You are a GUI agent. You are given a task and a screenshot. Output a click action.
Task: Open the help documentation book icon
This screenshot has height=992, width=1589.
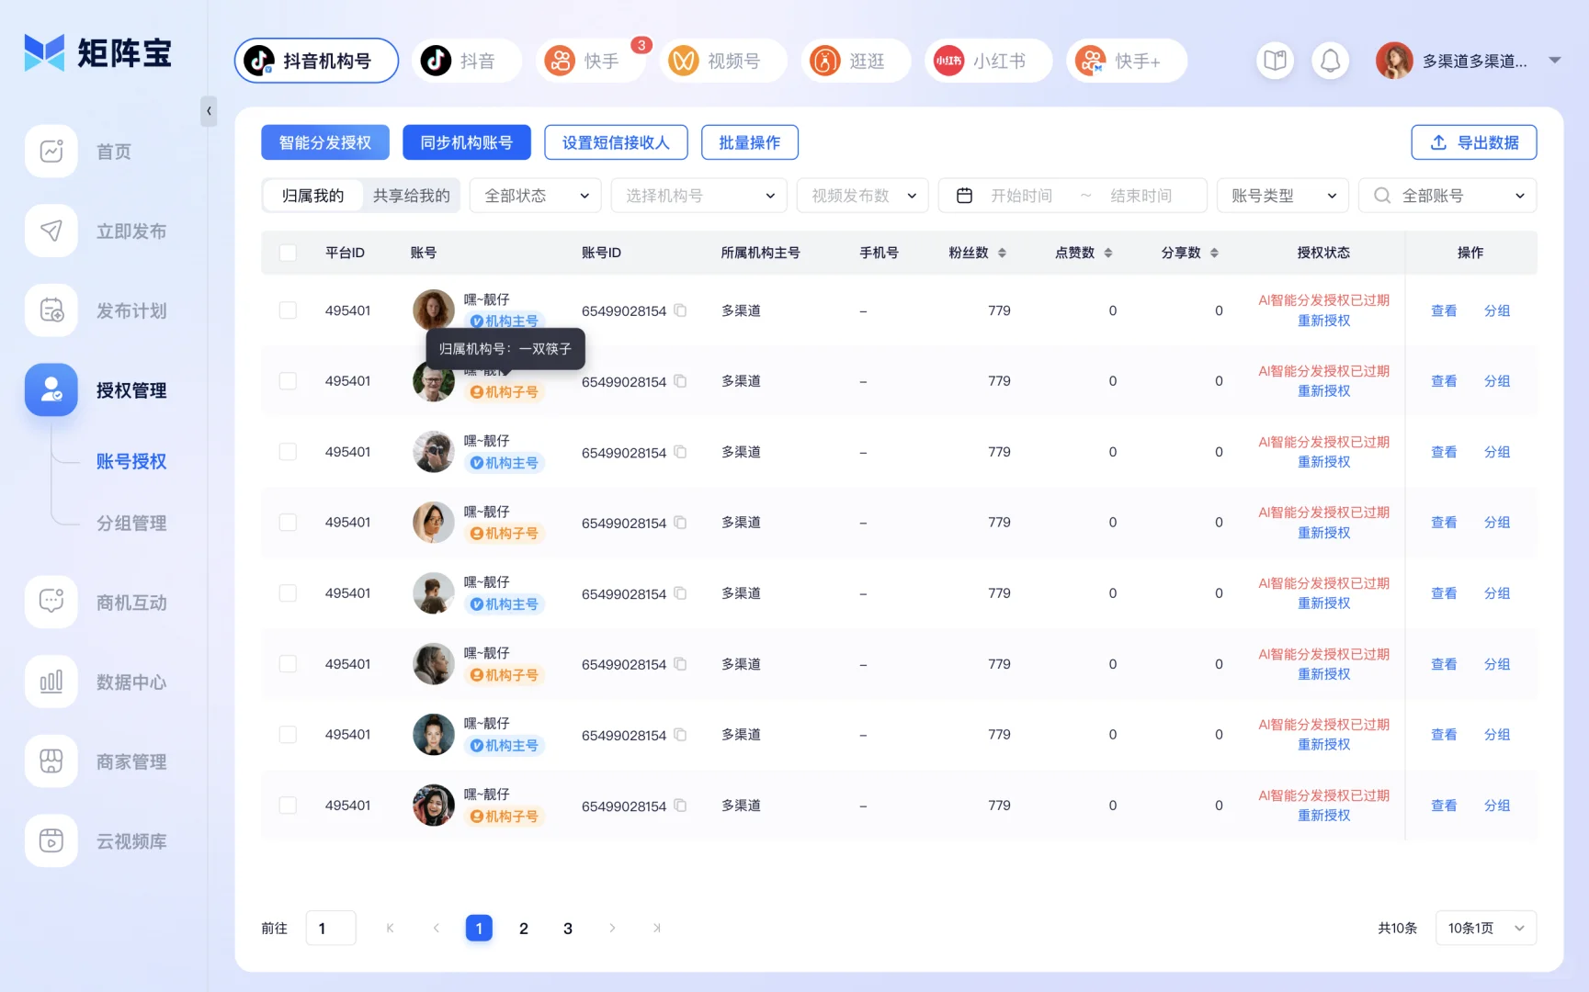(1275, 60)
